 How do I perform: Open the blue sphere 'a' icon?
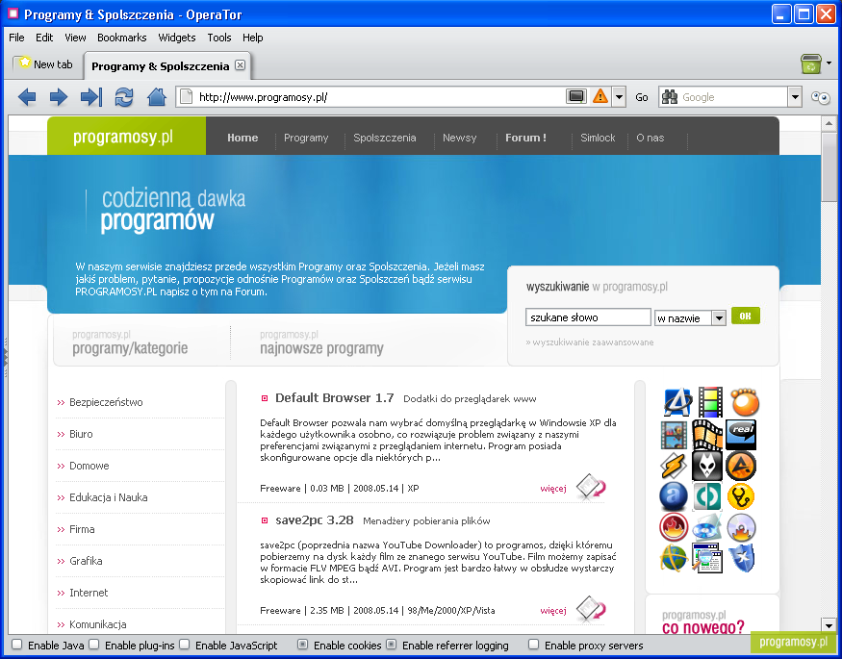pos(674,497)
